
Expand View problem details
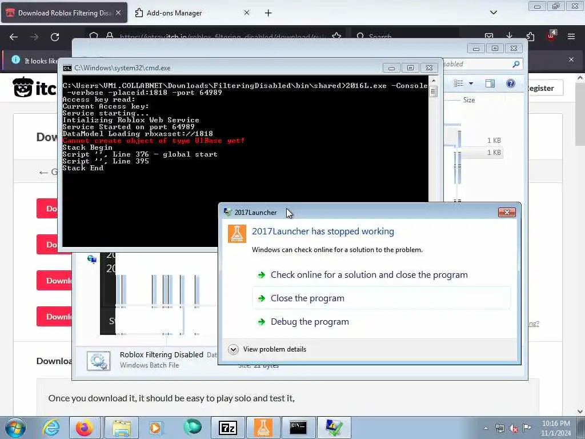(x=267, y=349)
